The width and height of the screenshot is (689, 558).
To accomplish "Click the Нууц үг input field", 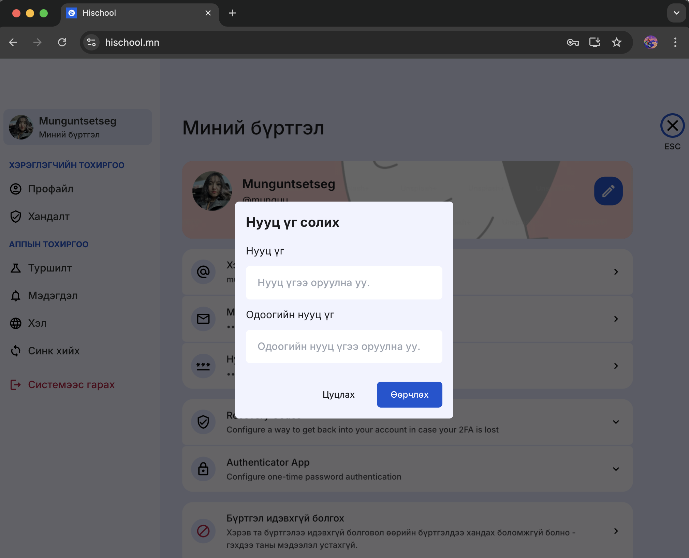I will click(344, 283).
